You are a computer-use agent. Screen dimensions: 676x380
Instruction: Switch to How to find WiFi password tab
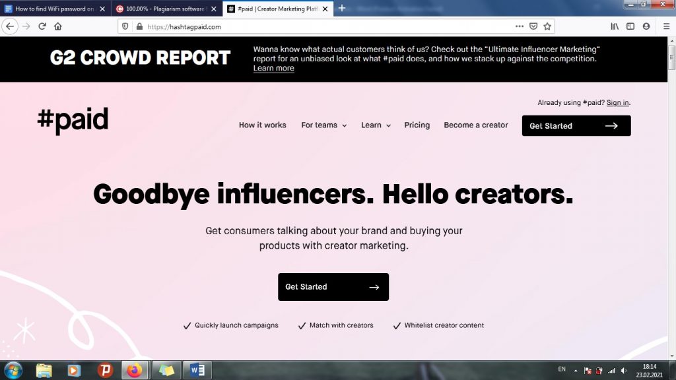coord(55,9)
